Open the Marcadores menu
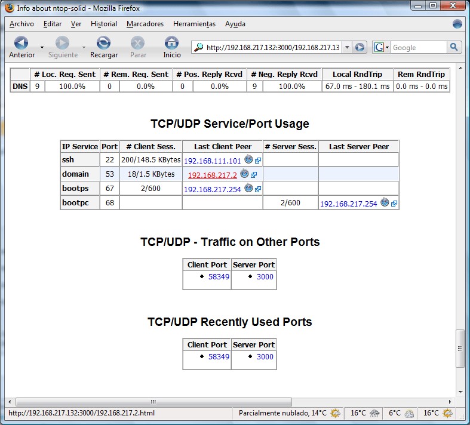Viewport: 470px width, 425px height. point(145,24)
